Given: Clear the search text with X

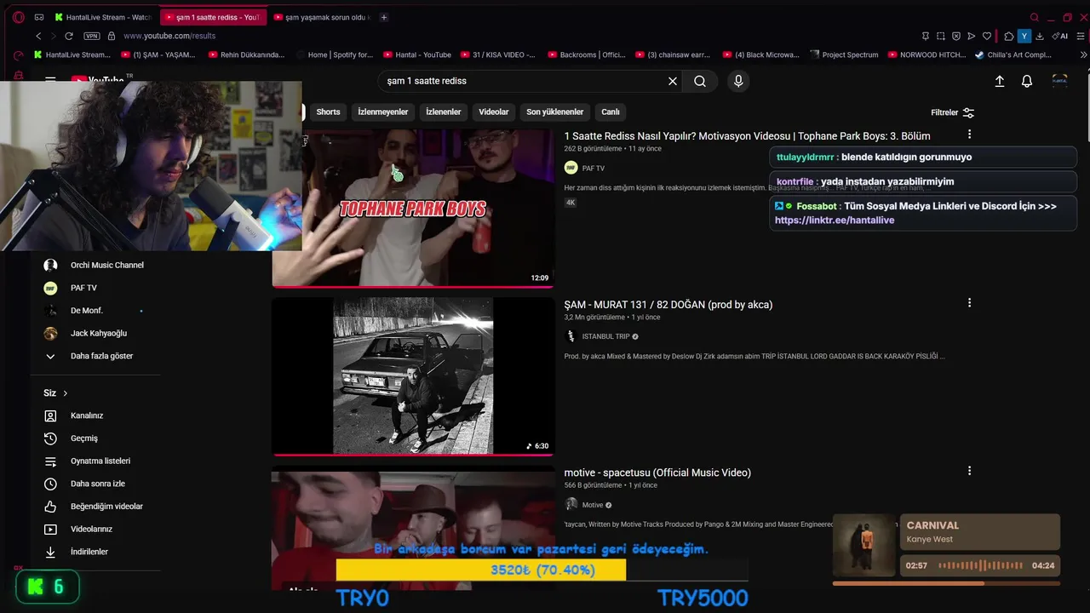Looking at the screenshot, I should [x=673, y=81].
